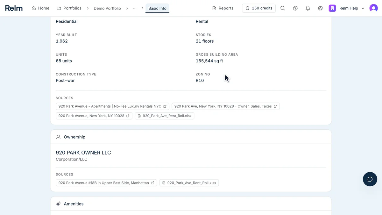Screen dimensions: 382x215
Task: Open the Home nav link
Action: point(40,8)
